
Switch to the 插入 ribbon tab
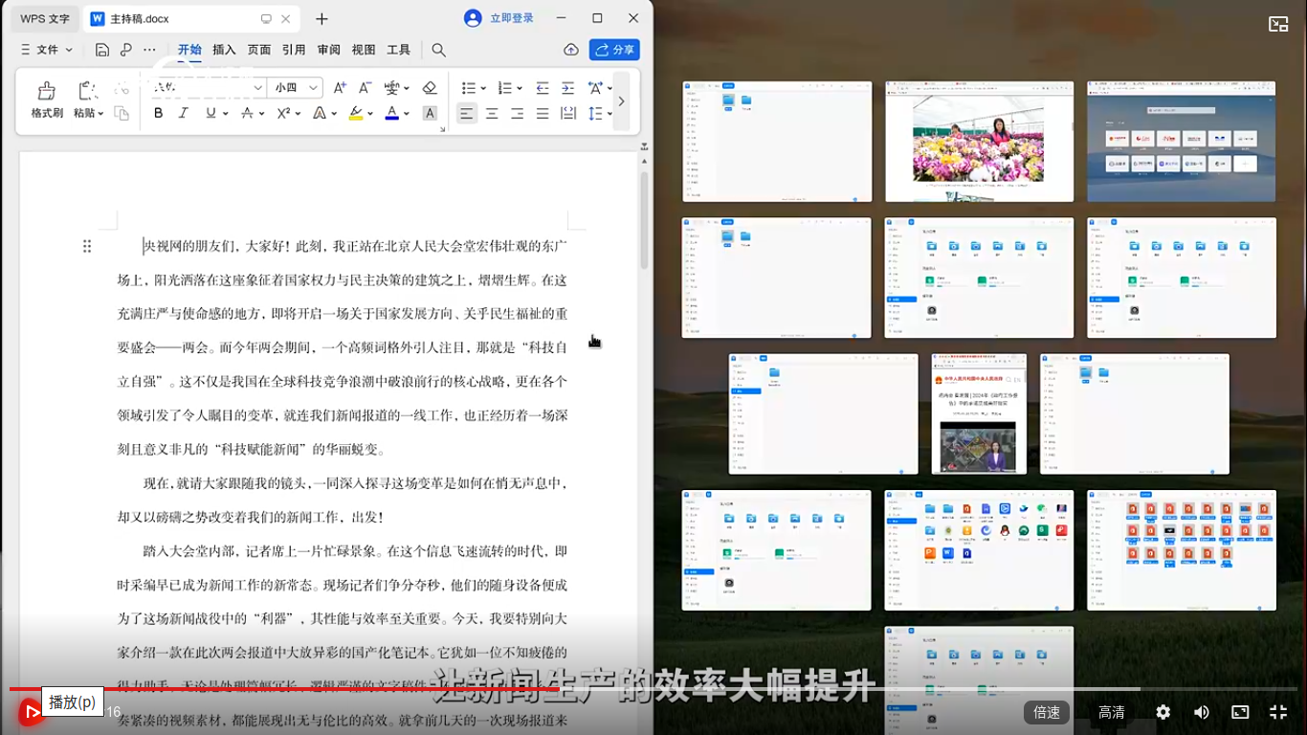[x=224, y=50]
